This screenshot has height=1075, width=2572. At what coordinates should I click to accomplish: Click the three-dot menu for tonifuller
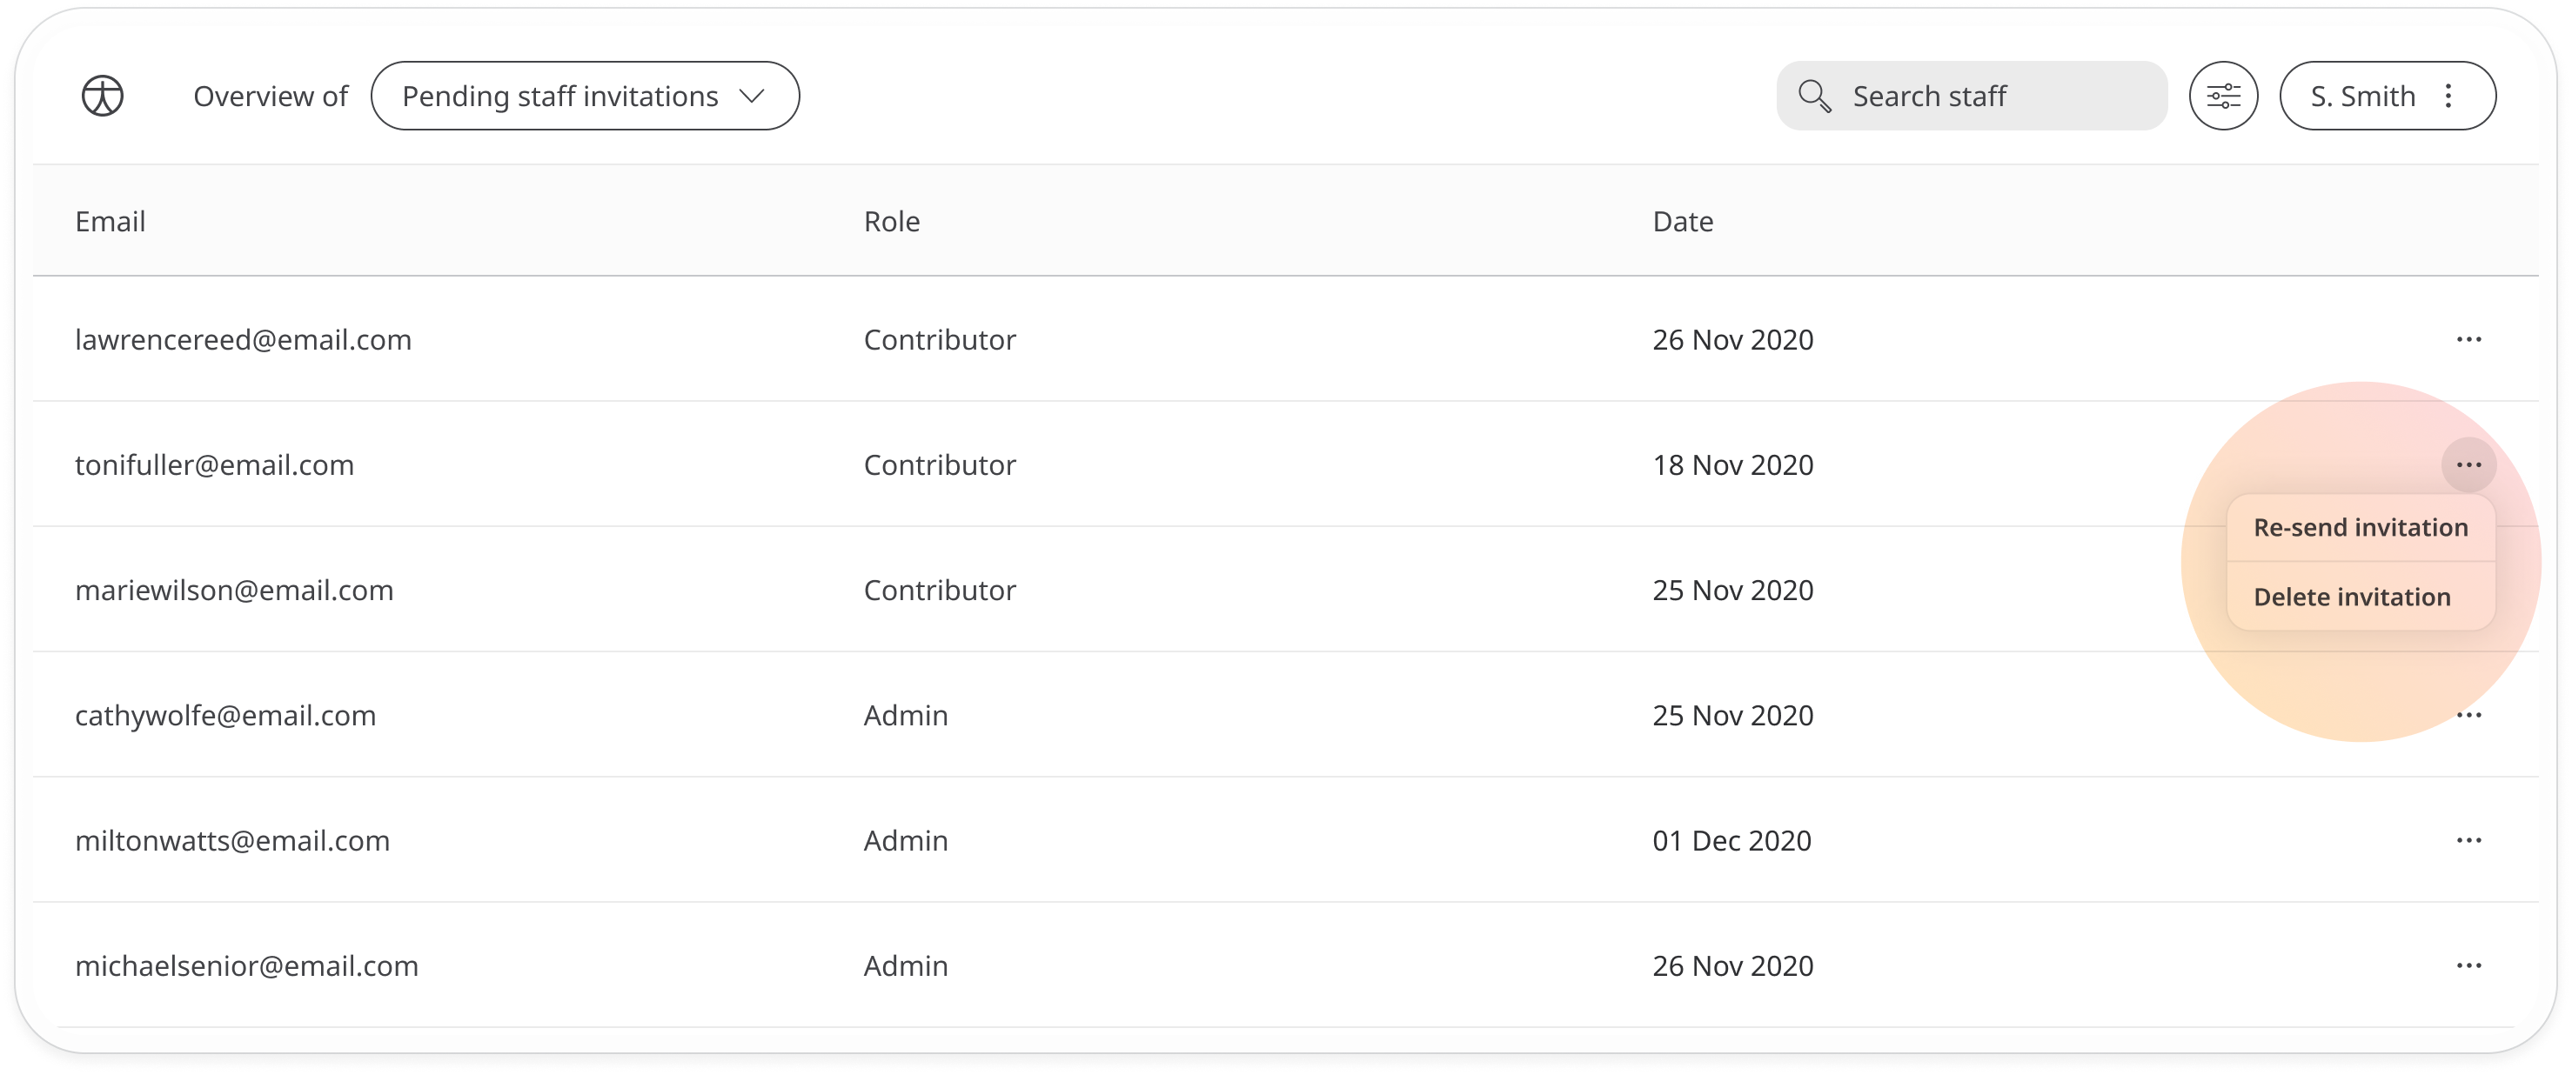pos(2470,464)
